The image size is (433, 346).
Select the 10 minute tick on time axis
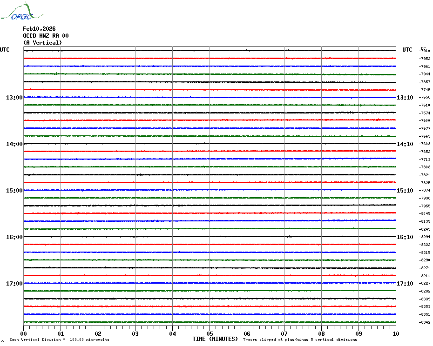(x=395, y=333)
